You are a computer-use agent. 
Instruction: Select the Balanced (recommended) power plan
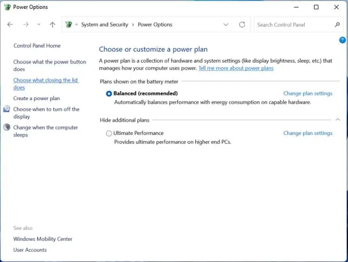coord(109,93)
